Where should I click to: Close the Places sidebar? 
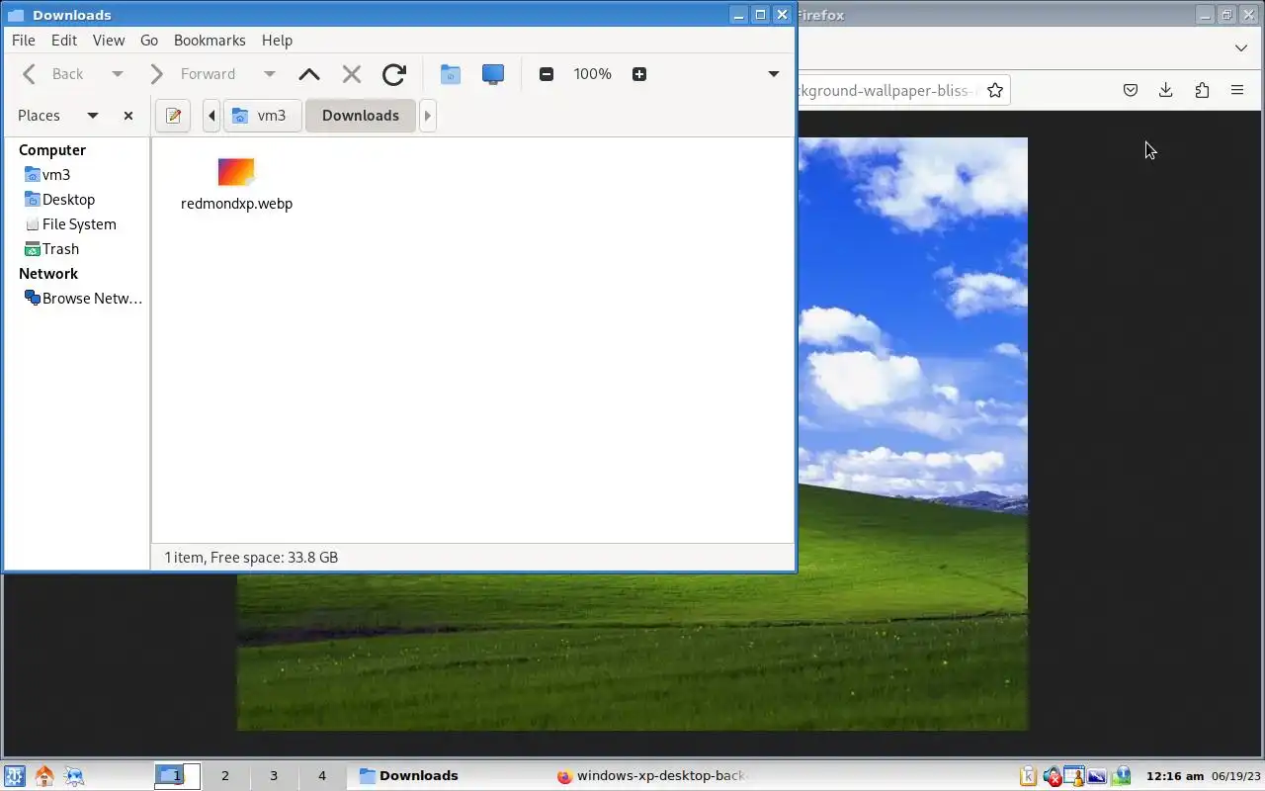click(128, 116)
